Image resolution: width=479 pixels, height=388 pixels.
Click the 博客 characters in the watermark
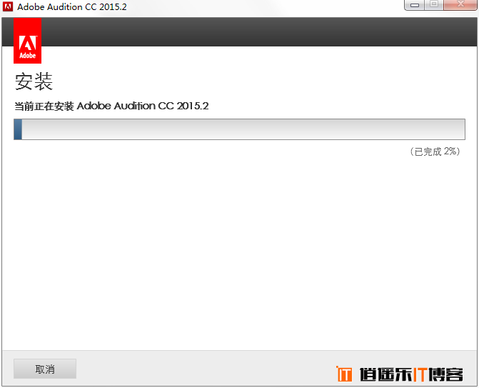pyautogui.click(x=445, y=374)
